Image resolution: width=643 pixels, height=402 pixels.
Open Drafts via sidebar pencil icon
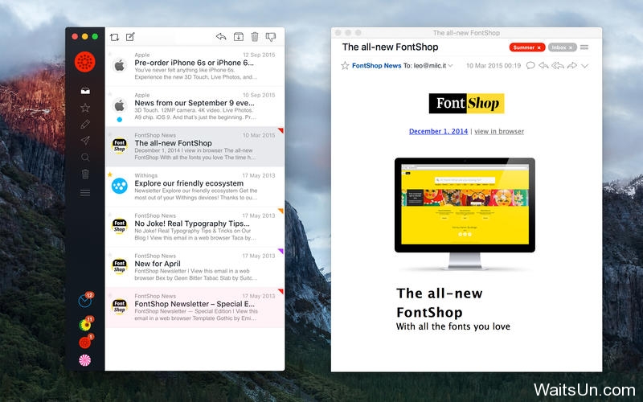pos(85,125)
